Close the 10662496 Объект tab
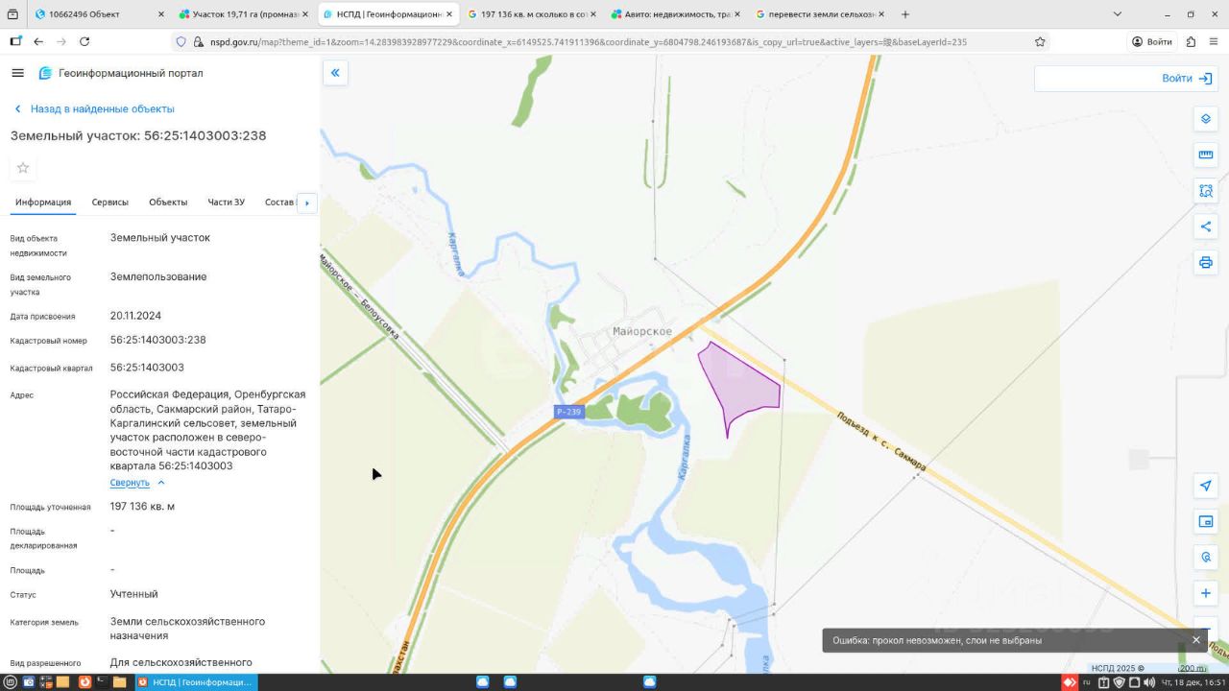The image size is (1229, 691). point(161,14)
